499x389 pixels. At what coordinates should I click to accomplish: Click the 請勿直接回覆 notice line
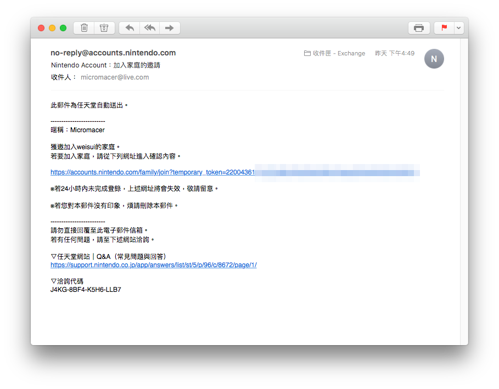click(99, 230)
